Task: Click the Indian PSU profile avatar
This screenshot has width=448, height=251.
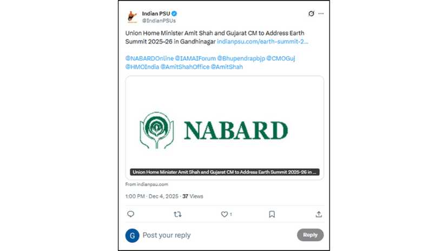Action: [133, 17]
